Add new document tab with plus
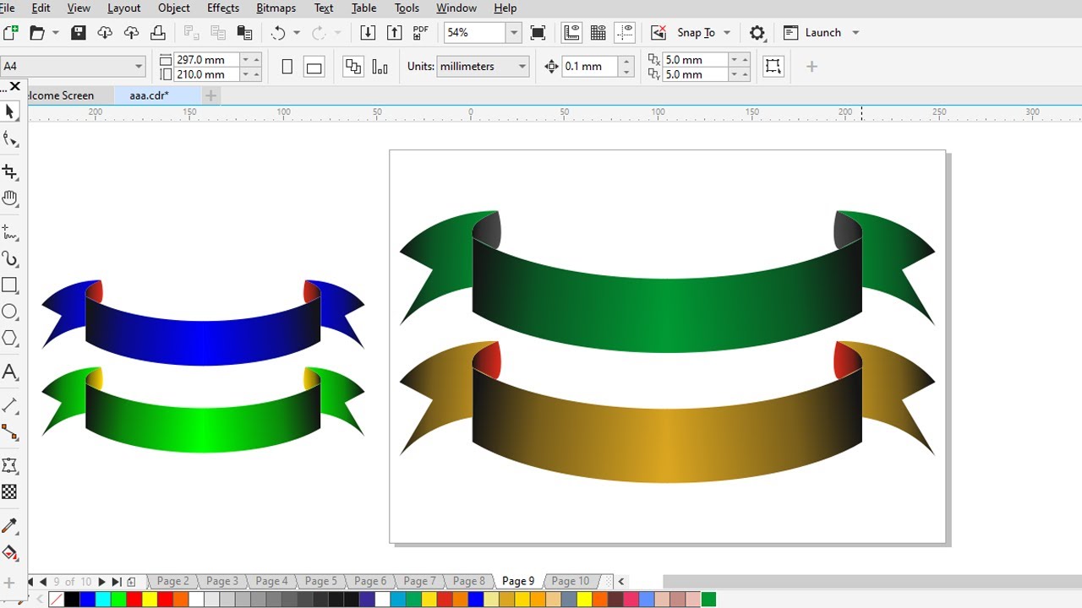 pyautogui.click(x=211, y=95)
